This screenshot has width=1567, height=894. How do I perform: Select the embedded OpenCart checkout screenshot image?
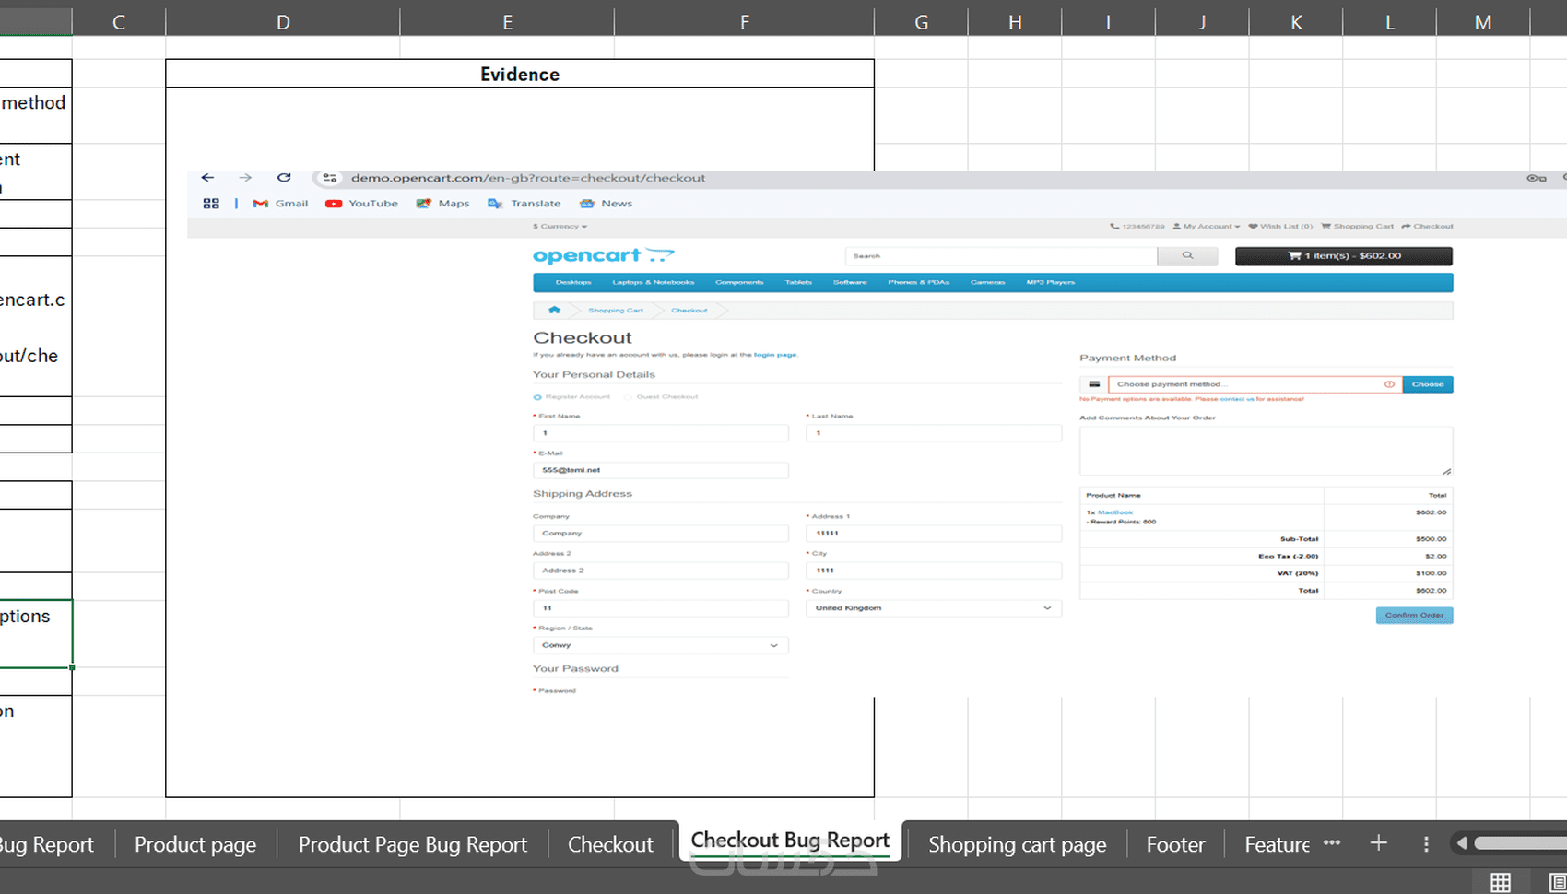[877, 433]
